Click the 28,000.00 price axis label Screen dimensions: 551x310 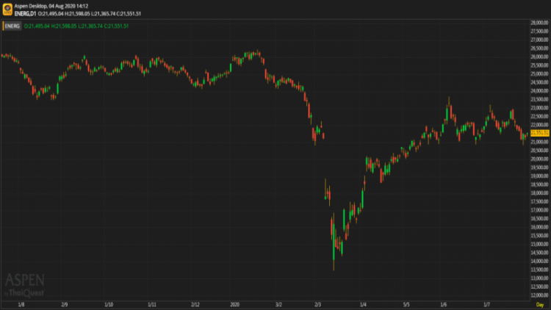[540, 23]
